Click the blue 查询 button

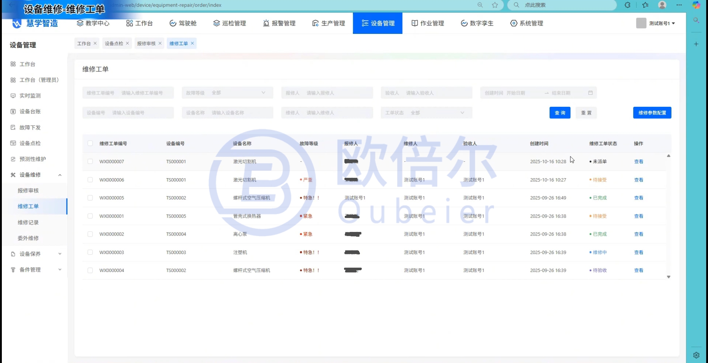(x=560, y=113)
